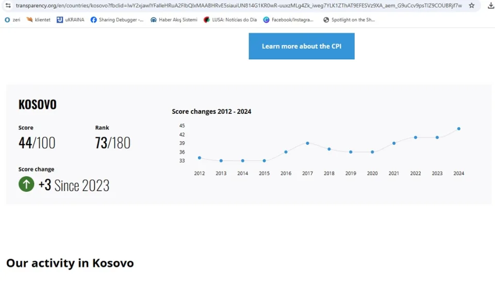Click the site info icon in address bar
Screen dimensions: 495x283
(8, 5)
